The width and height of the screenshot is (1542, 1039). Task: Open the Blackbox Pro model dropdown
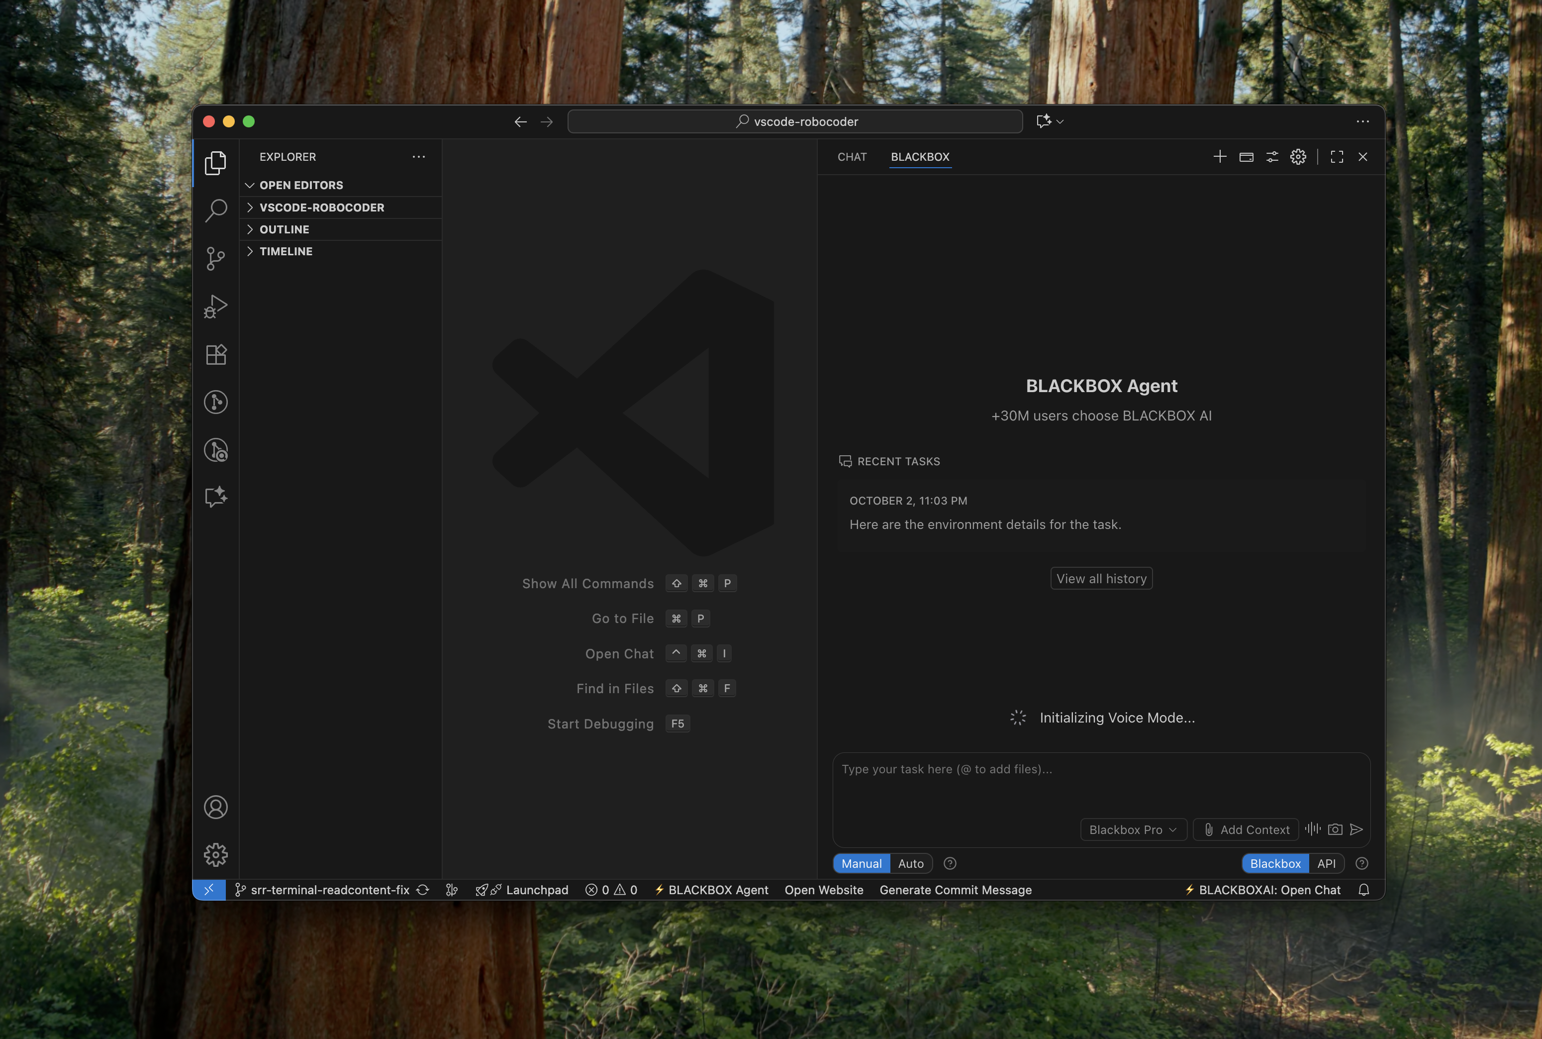coord(1133,830)
